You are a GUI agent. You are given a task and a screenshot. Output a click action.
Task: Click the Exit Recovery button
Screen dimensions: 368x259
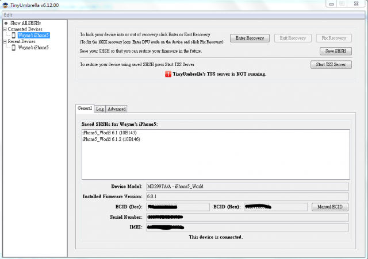pyautogui.click(x=293, y=38)
